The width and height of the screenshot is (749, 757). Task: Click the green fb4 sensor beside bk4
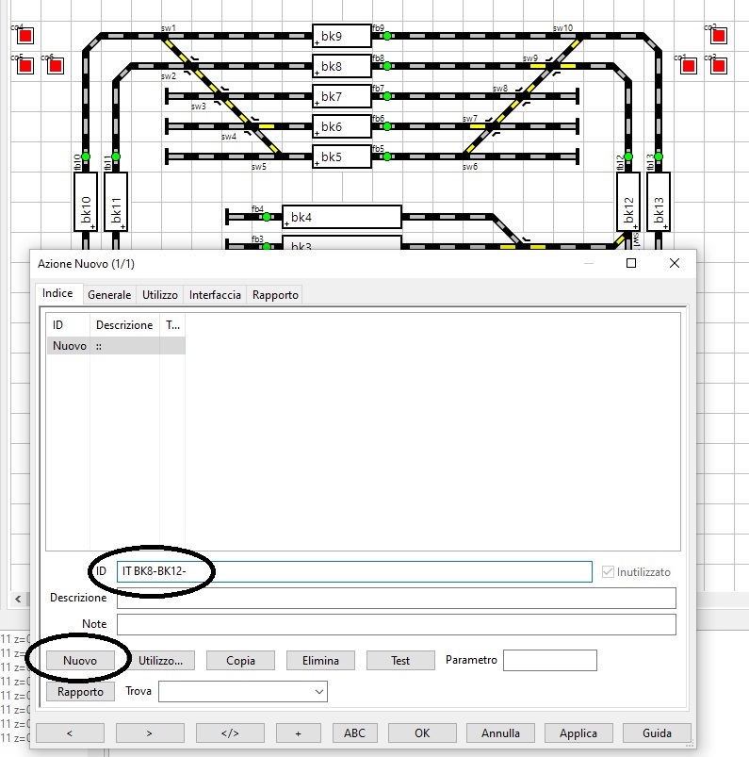(266, 217)
